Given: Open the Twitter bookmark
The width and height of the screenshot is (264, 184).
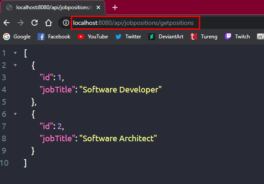Looking at the screenshot, I should coord(129,37).
